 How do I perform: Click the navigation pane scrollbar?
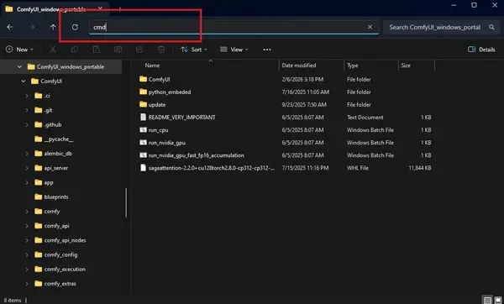tap(126, 202)
